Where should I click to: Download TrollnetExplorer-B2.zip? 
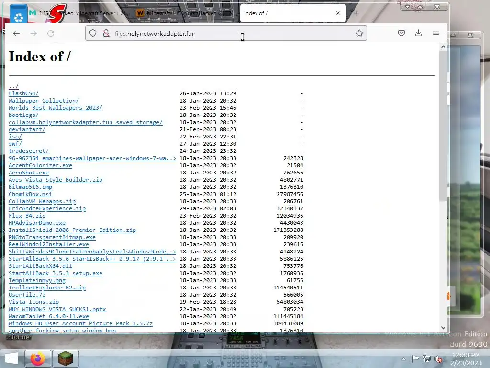point(47,288)
